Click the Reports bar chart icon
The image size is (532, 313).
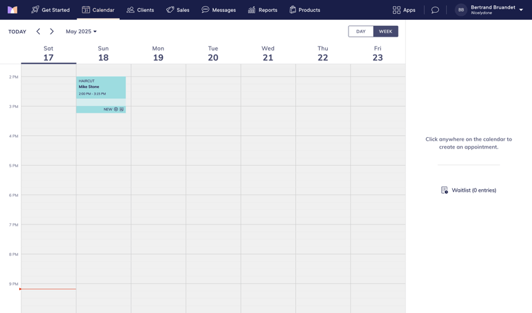point(251,10)
